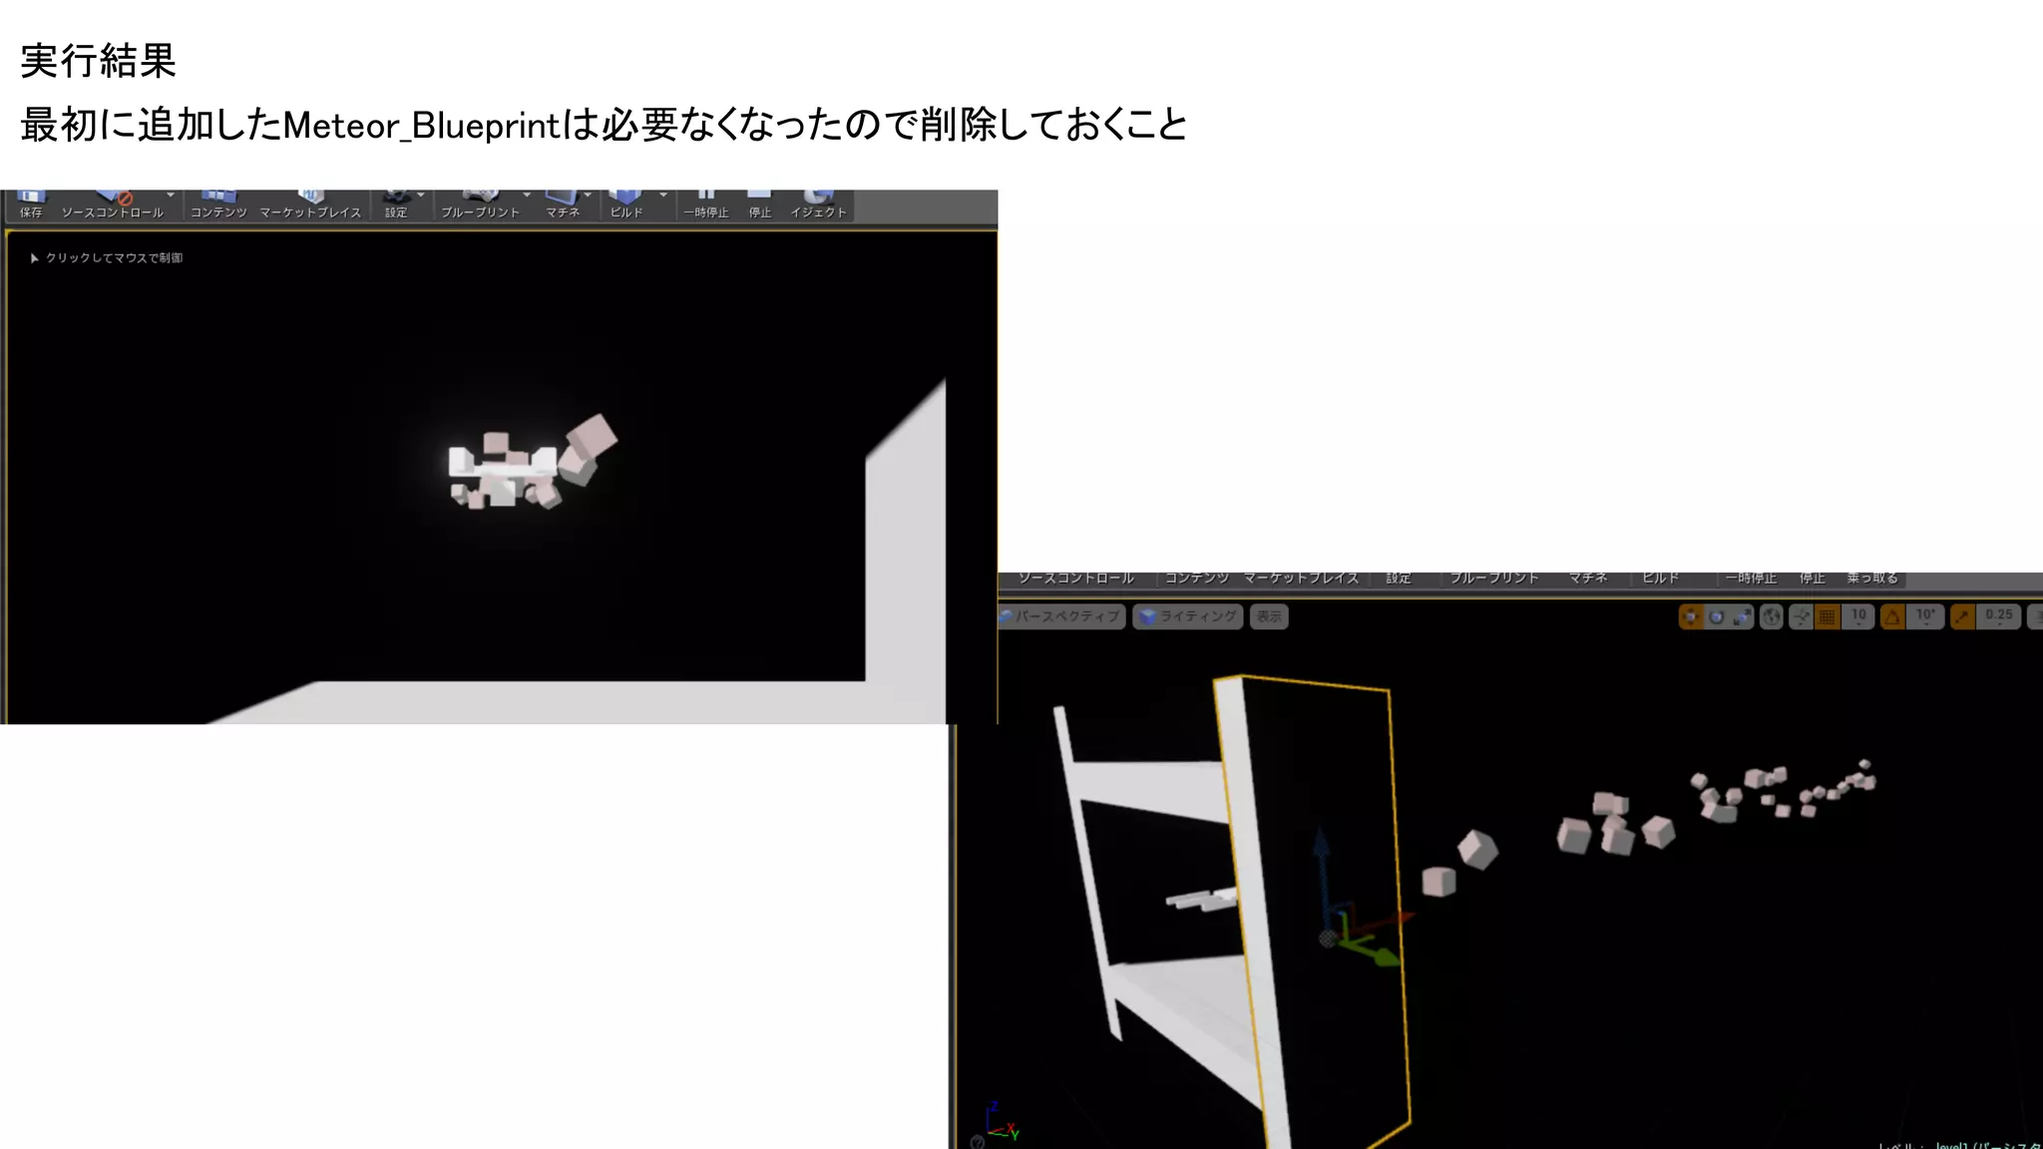The image size is (2043, 1149).
Task: Click the イジェクト eject button
Action: tap(818, 205)
